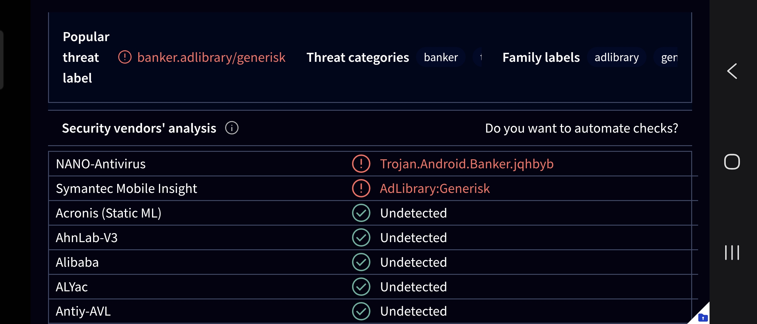Open the 'Do you want to automate checks?' link
The image size is (757, 324).
582,128
